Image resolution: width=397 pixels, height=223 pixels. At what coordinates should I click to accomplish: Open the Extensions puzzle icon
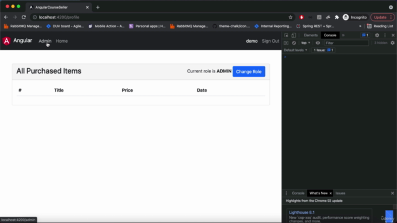point(337,17)
